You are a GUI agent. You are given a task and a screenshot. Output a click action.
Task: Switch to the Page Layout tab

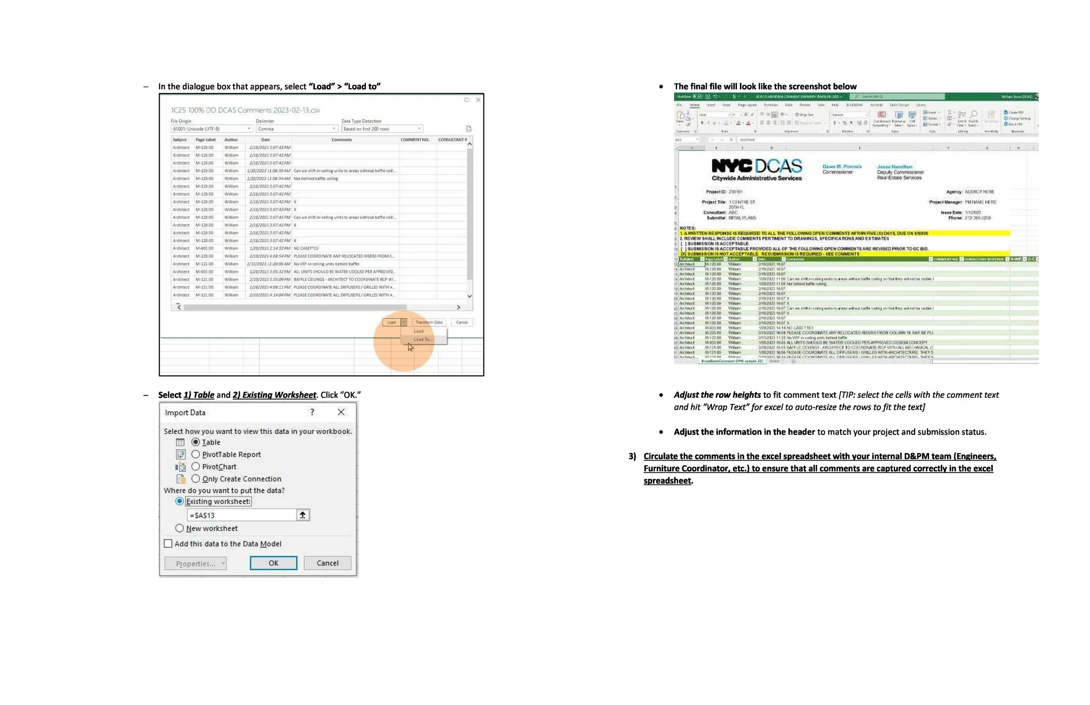point(747,105)
